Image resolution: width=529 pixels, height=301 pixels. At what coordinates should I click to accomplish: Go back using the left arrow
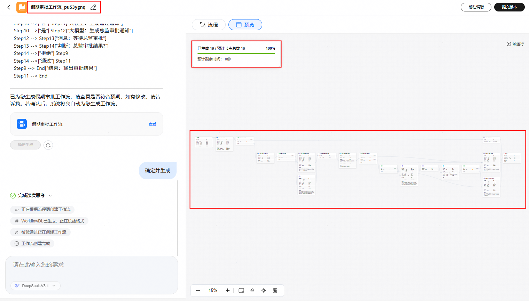point(9,7)
